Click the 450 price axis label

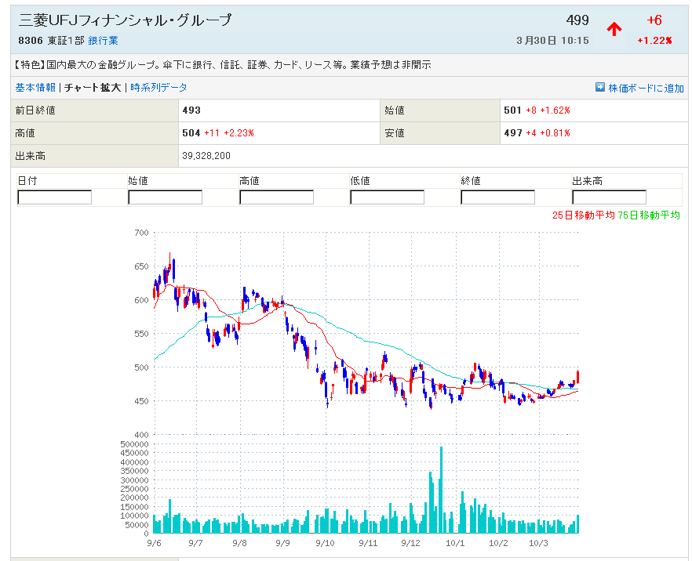tap(142, 401)
